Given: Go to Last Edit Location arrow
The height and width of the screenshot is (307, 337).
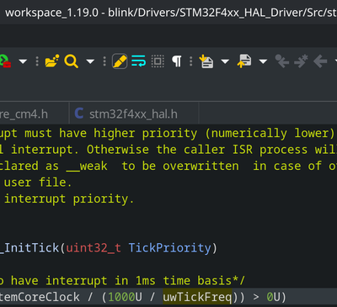Looking at the screenshot, I should point(282,61).
